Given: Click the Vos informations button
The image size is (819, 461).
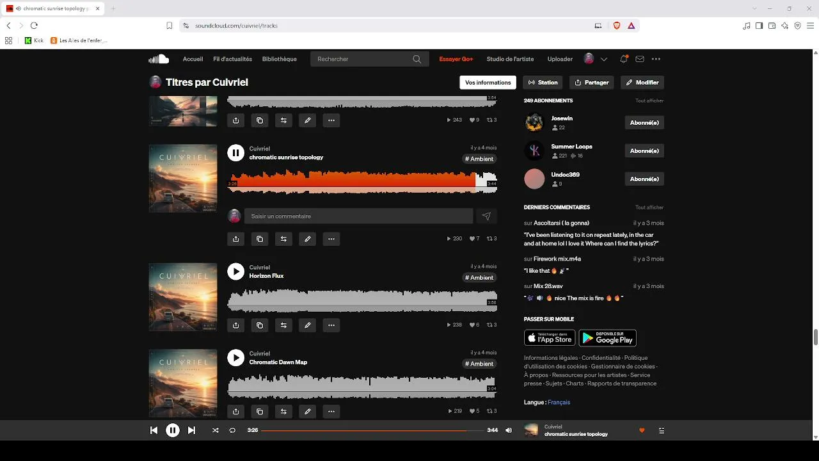Looking at the screenshot, I should [488, 83].
